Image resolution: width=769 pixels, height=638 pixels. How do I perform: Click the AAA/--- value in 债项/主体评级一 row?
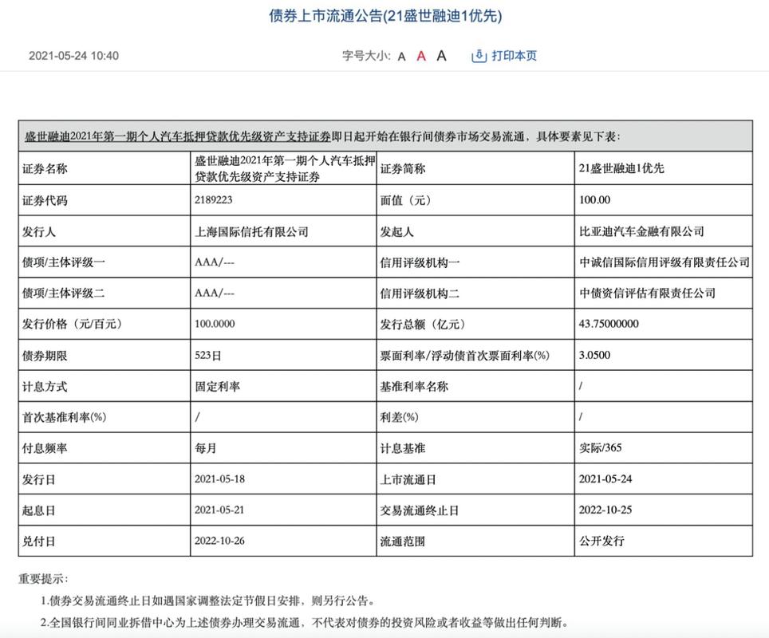coord(215,262)
